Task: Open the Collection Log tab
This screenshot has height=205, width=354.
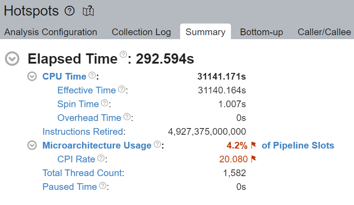Action: point(141,32)
